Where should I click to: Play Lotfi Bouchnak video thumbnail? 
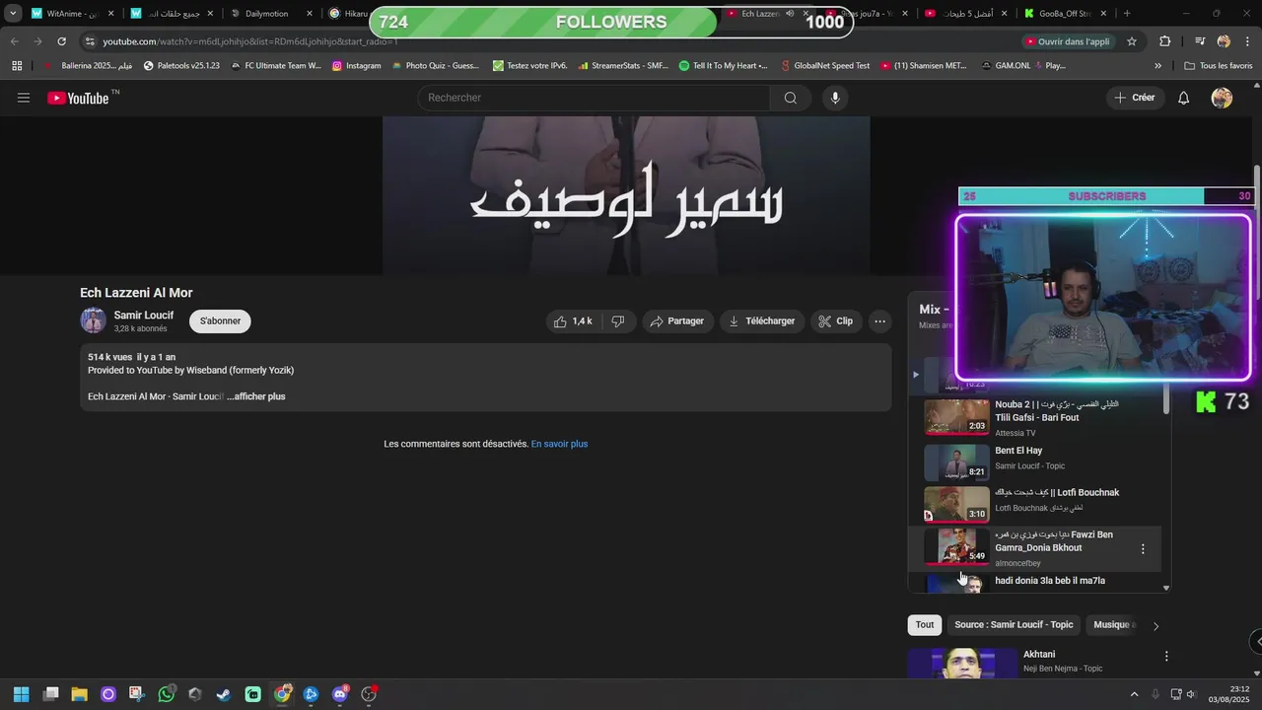pyautogui.click(x=956, y=504)
